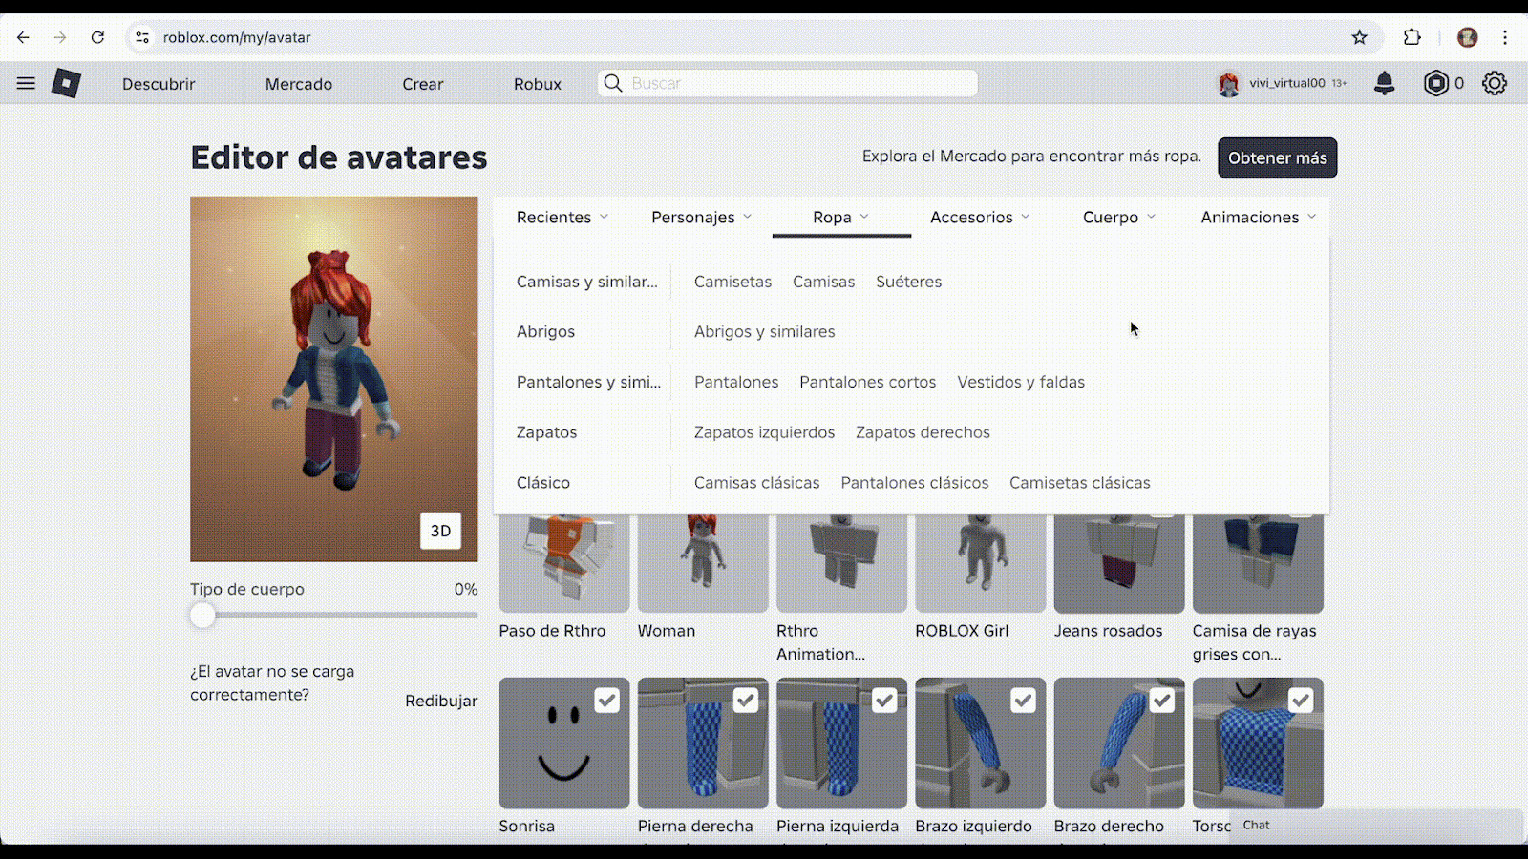Choose Camisas clásicas in the menu

[x=757, y=483]
